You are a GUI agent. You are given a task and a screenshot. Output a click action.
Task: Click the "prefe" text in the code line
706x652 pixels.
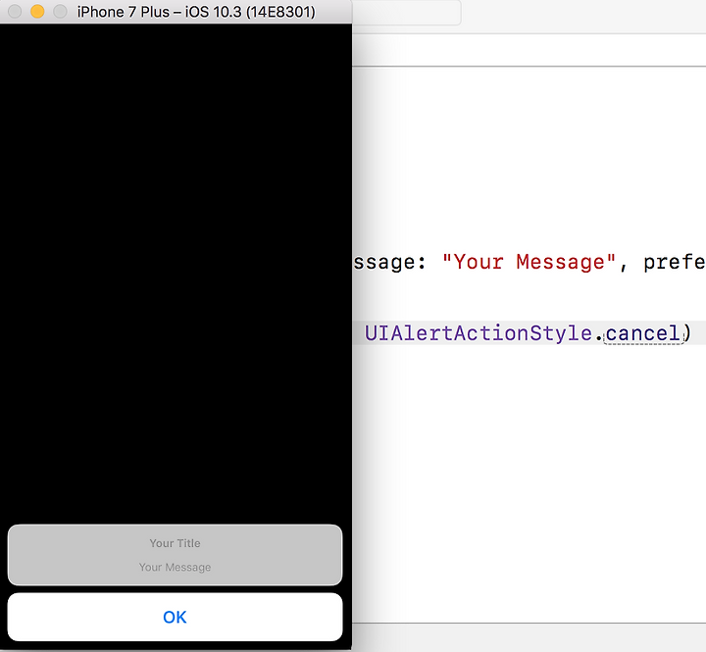(x=674, y=262)
